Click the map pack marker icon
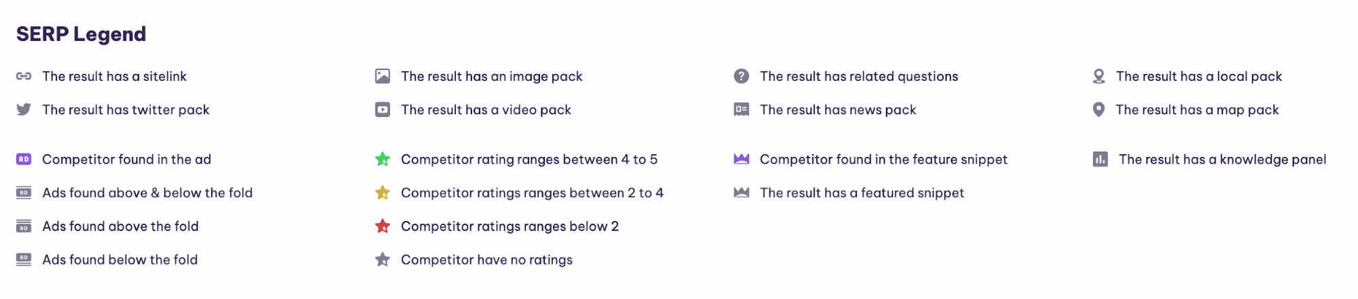This screenshot has width=1358, height=299. [x=1098, y=109]
